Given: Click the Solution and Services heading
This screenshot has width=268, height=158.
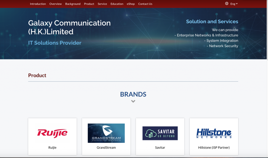Looking at the screenshot, I should [212, 21].
